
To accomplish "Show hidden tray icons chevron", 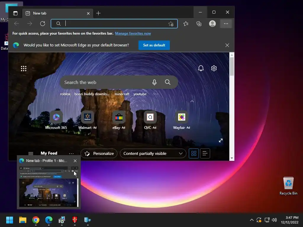I will (252, 220).
